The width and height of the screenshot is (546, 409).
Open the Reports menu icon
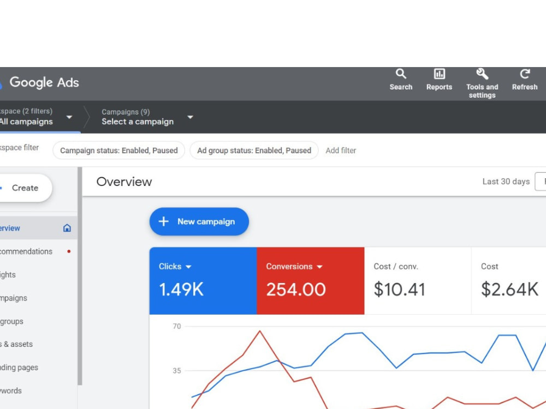pyautogui.click(x=439, y=74)
